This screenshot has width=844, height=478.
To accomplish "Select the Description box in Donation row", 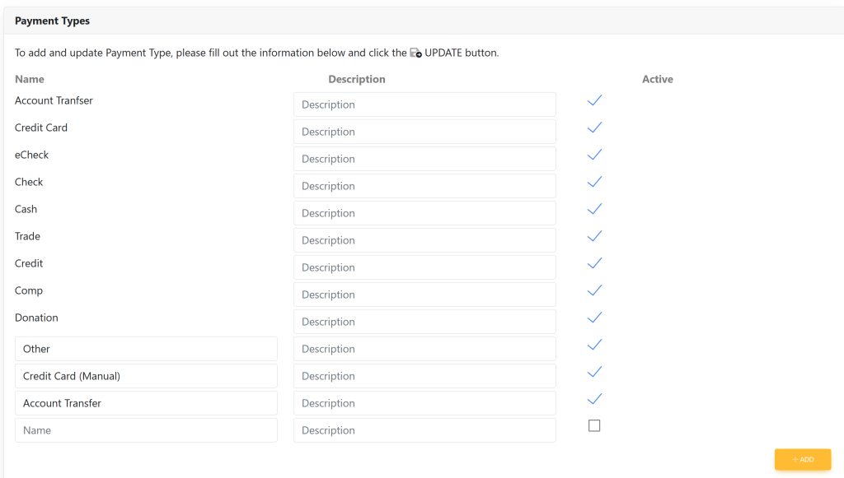I will point(424,322).
